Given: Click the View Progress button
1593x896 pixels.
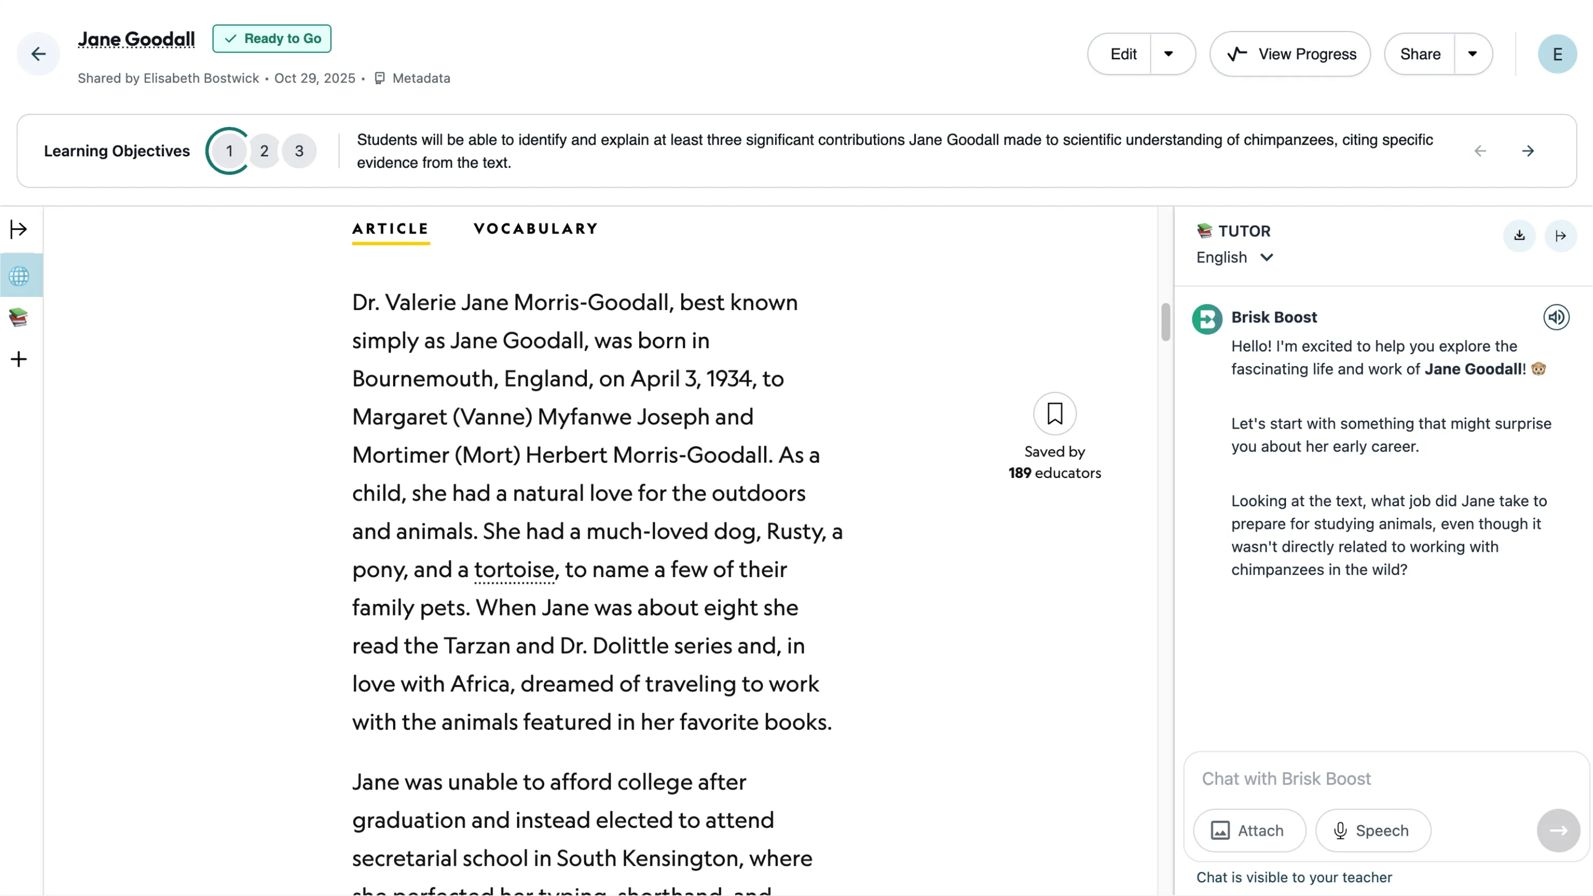Looking at the screenshot, I should tap(1290, 55).
